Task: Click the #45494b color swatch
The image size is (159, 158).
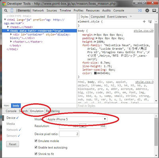Action: [x=95, y=73]
